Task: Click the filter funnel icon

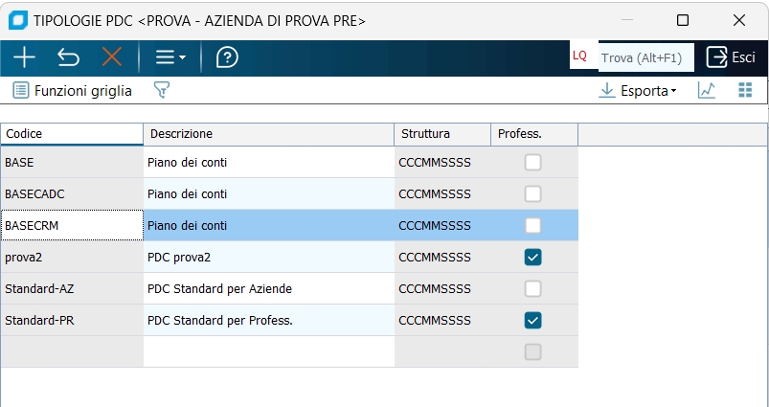Action: click(x=162, y=90)
